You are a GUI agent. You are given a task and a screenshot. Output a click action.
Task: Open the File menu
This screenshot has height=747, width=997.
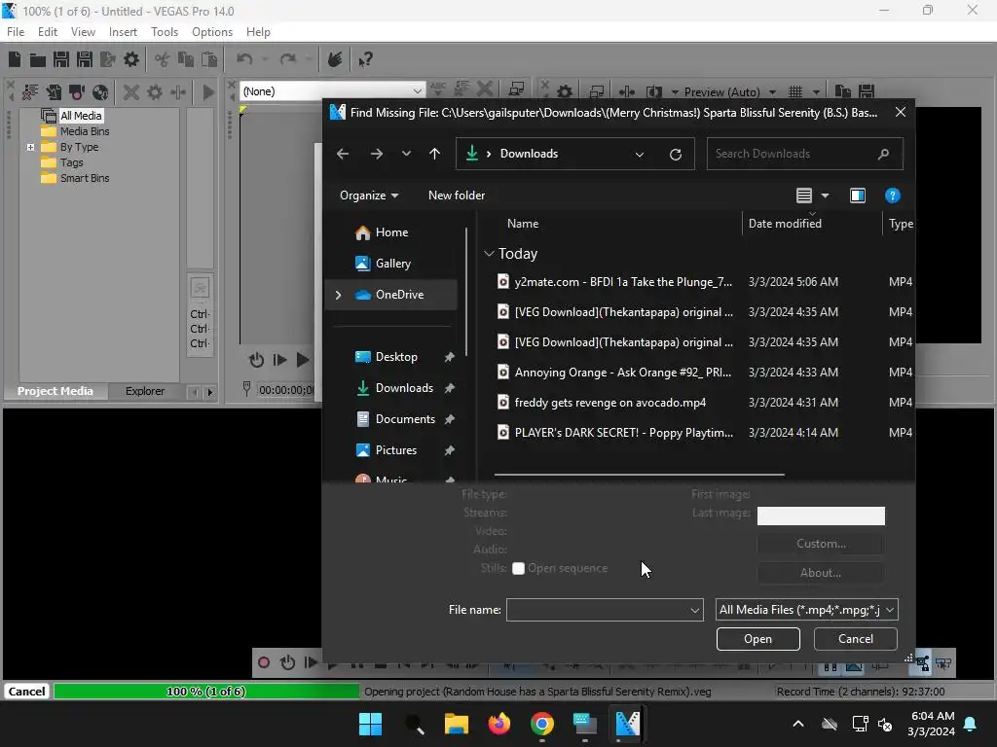point(16,32)
